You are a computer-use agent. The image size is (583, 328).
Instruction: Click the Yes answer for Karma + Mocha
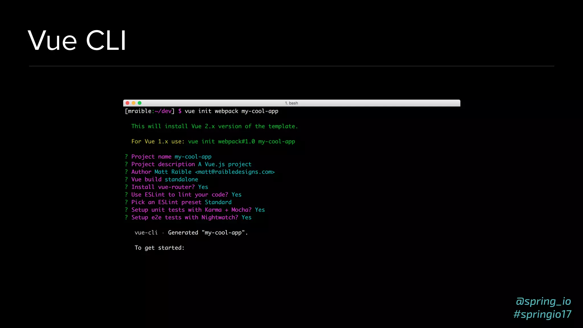[x=260, y=210]
